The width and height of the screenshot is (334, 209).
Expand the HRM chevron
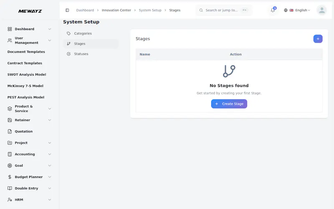pyautogui.click(x=50, y=200)
